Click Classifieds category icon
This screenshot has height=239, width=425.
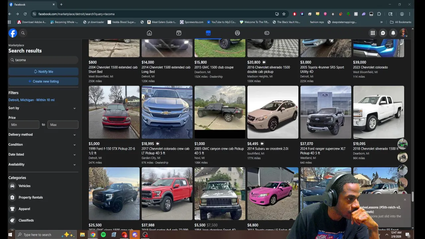tap(12, 220)
